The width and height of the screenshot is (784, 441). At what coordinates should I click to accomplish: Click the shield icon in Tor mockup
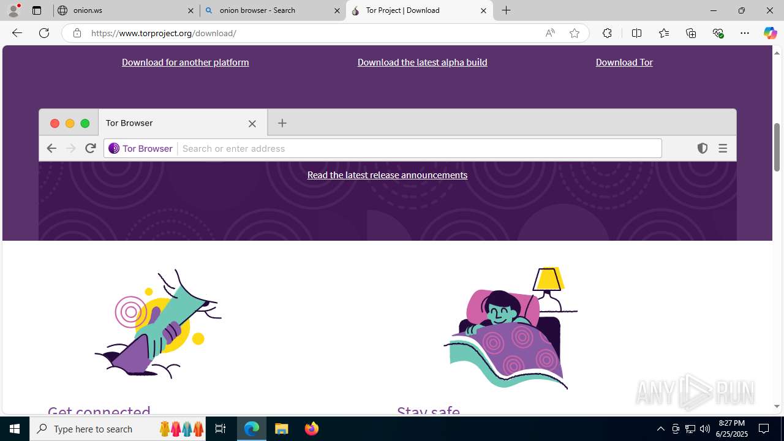tap(703, 148)
